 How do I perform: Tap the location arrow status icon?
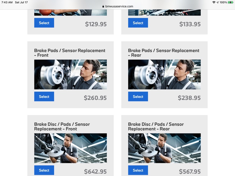(217, 2)
